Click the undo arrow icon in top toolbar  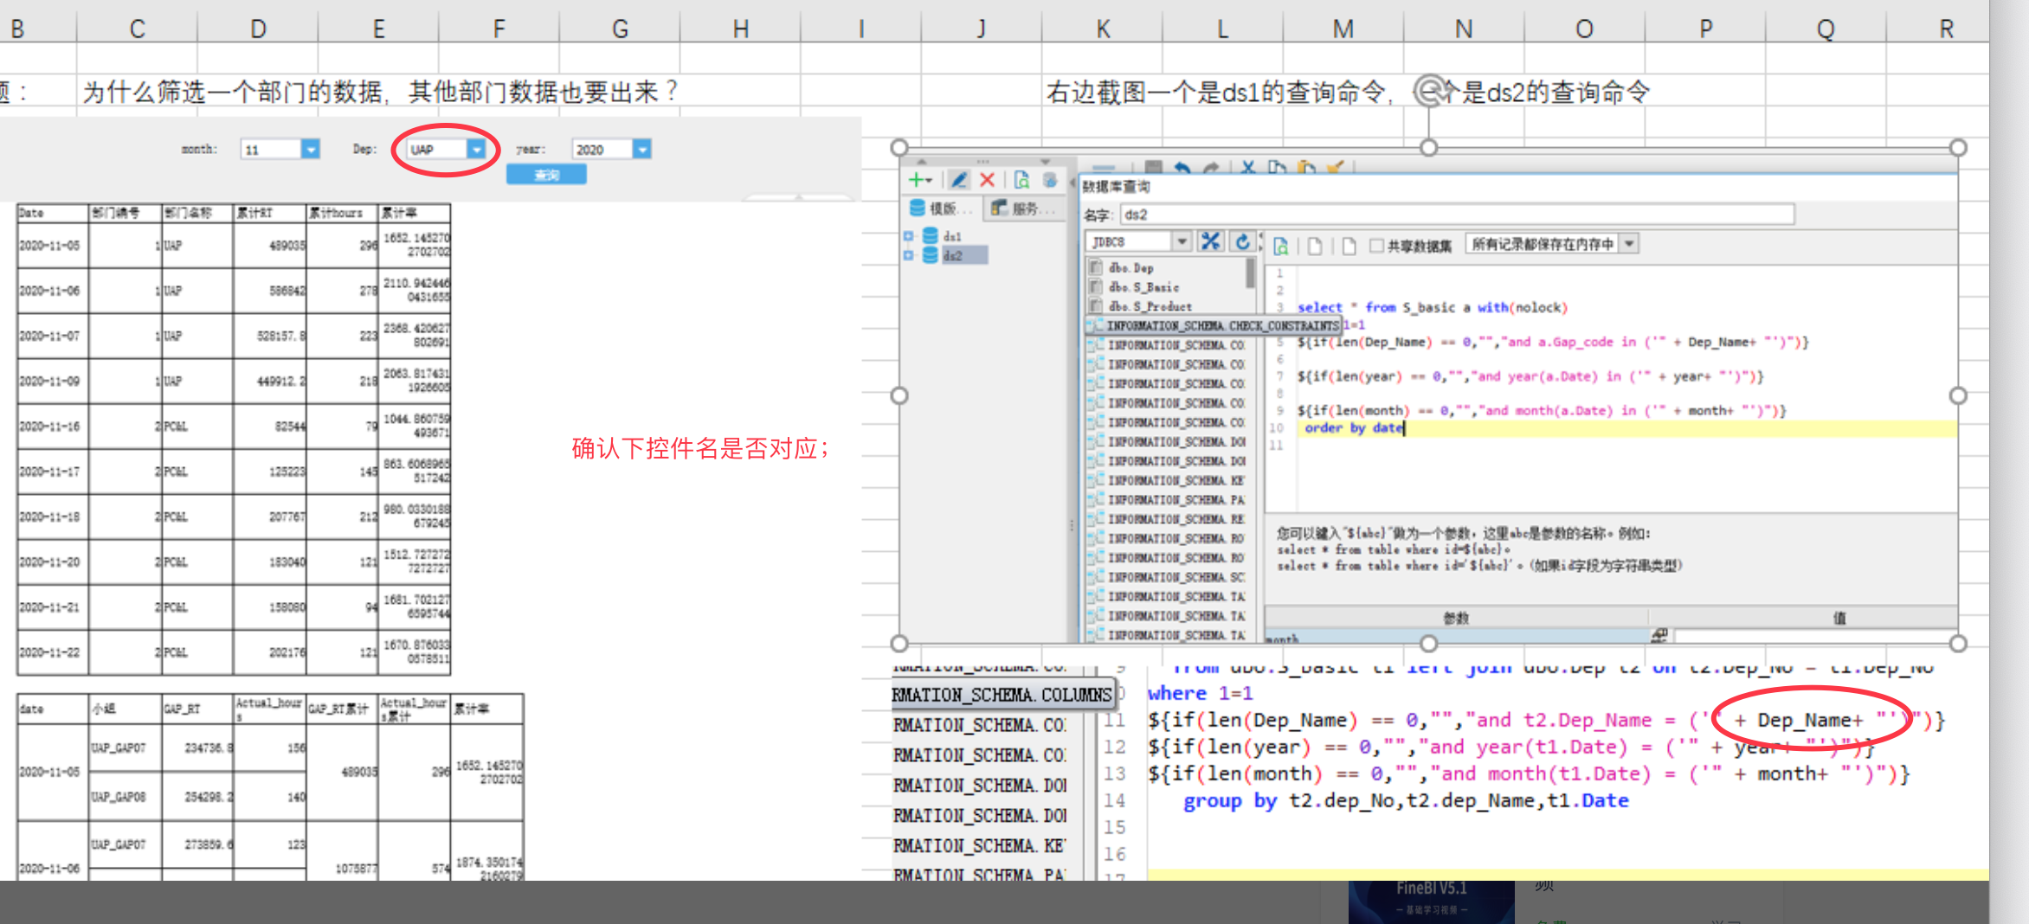click(x=1182, y=167)
